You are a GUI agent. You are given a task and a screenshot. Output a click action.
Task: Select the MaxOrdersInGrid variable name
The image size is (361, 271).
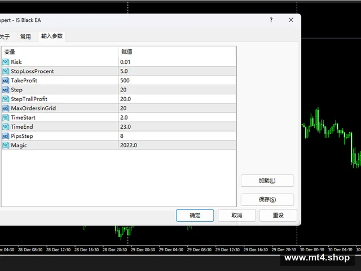click(x=33, y=108)
